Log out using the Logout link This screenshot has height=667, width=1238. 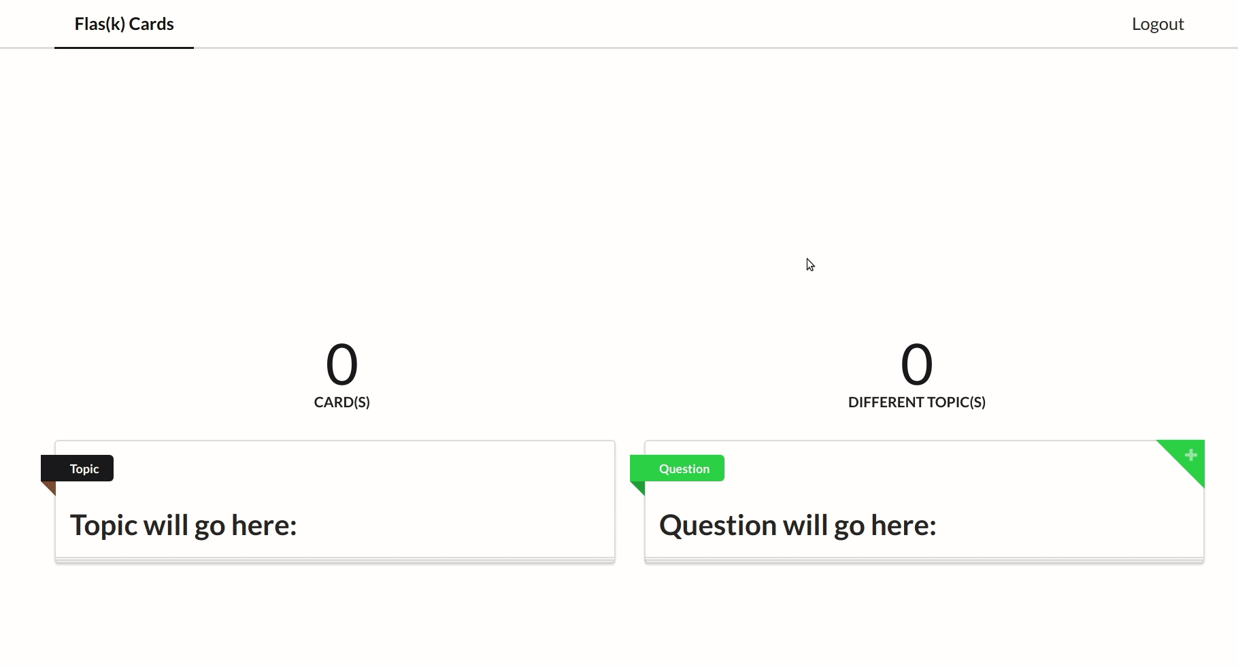(1158, 24)
